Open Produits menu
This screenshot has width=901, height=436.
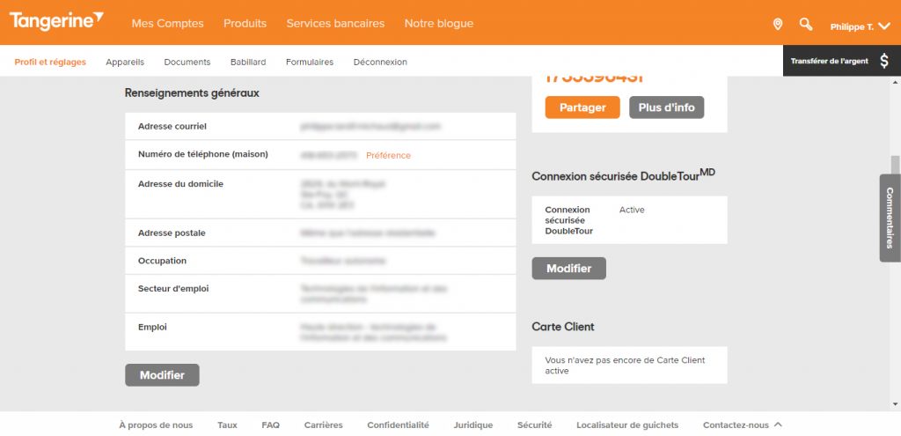tap(245, 24)
